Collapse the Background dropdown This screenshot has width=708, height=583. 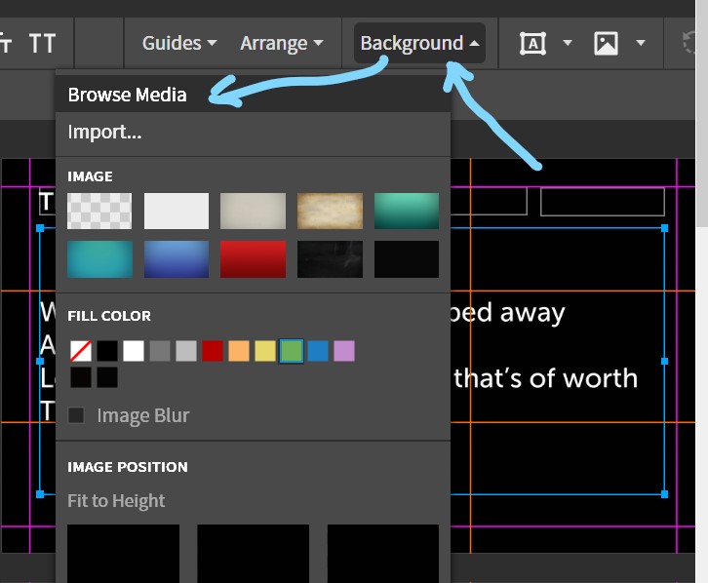click(419, 43)
